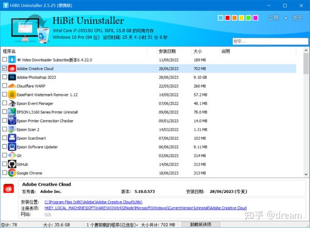The image size is (310, 228).
Task: Select the Google Chrome row name
Action: click(29, 173)
